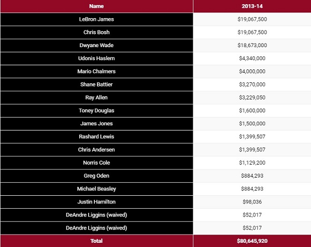Click Dwyane Wade's $18,673,000 salary
Viewport: 311px width, 247px height.
[252, 46]
